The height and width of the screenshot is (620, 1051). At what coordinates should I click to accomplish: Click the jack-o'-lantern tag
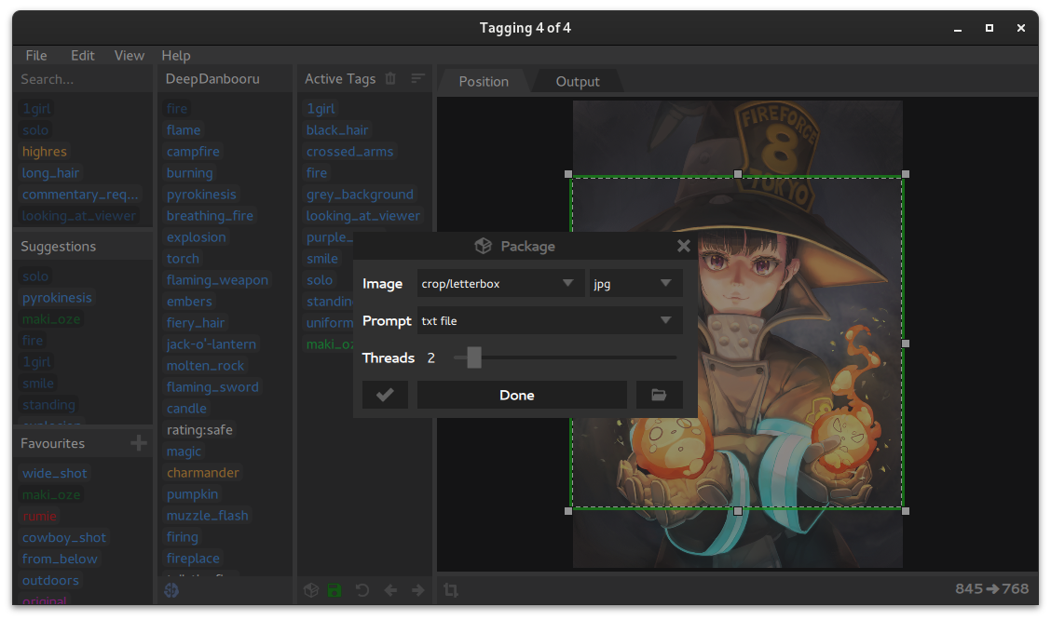click(212, 344)
